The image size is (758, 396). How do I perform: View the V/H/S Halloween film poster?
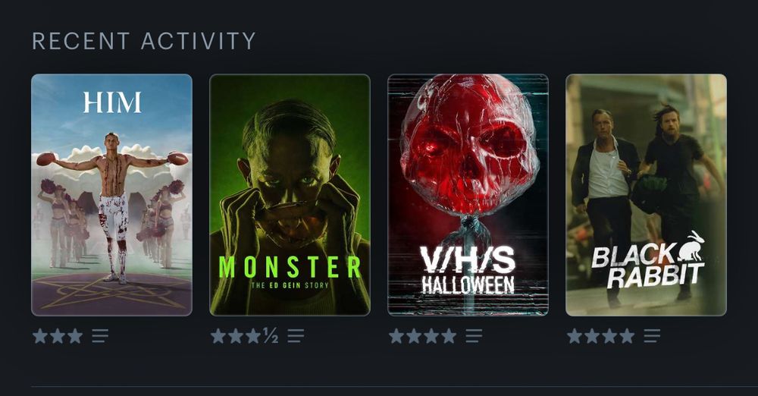468,195
